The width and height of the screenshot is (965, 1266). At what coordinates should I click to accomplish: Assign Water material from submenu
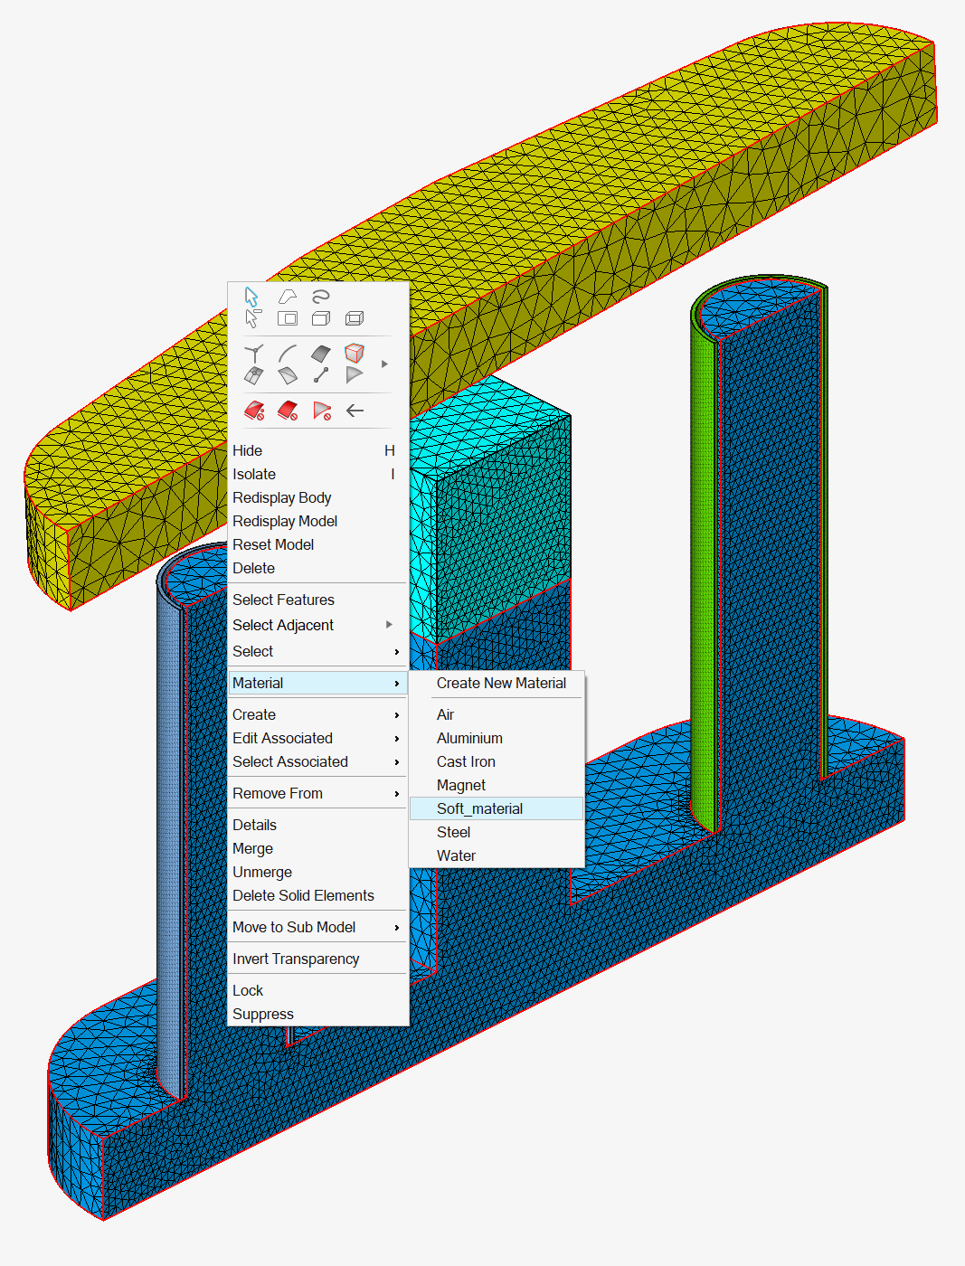(497, 855)
